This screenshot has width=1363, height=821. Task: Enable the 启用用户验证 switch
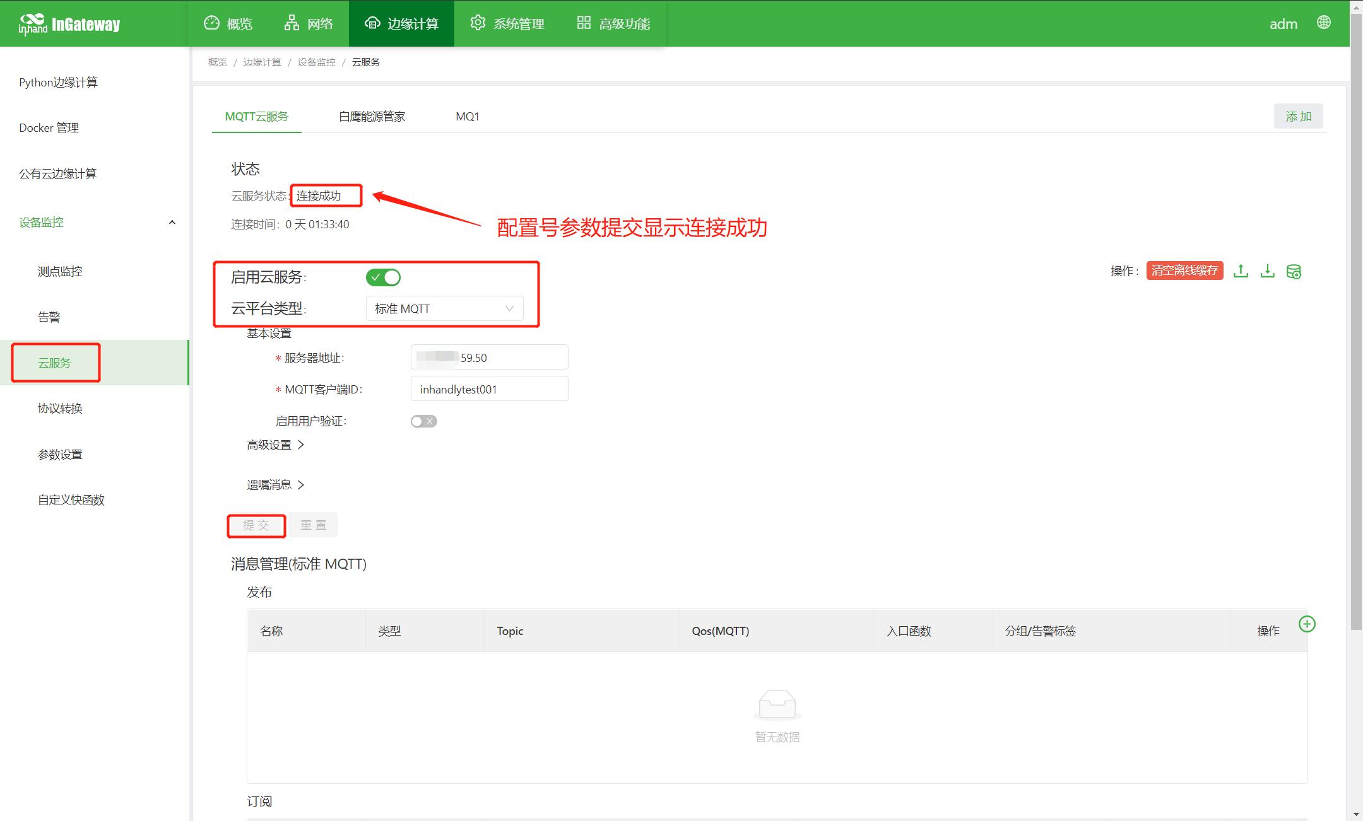[423, 421]
